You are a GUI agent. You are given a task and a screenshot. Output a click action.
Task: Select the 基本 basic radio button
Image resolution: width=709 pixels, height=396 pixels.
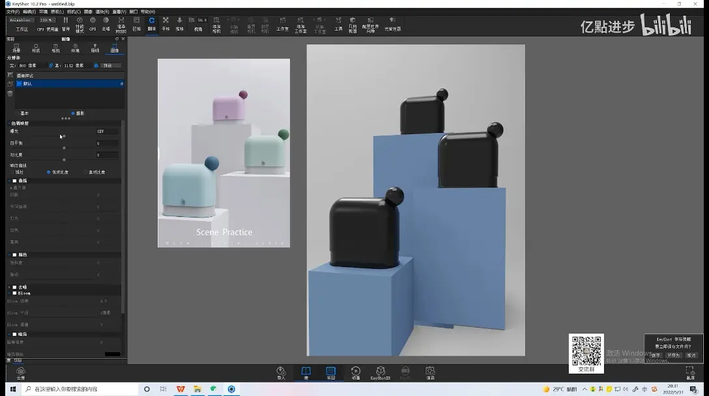point(18,113)
